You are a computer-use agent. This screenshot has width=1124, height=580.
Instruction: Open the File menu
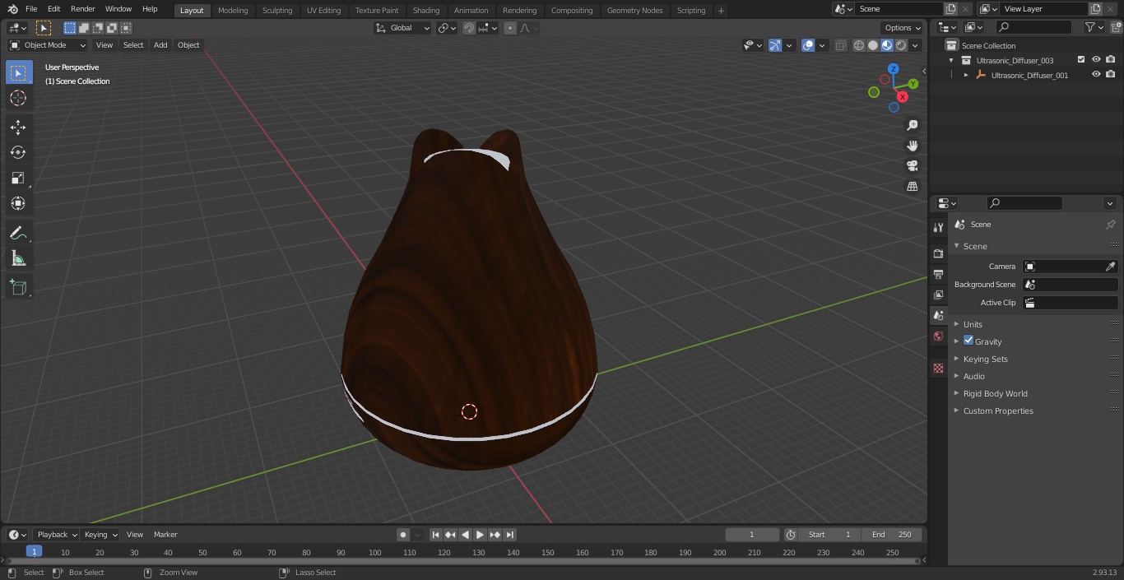tap(31, 9)
